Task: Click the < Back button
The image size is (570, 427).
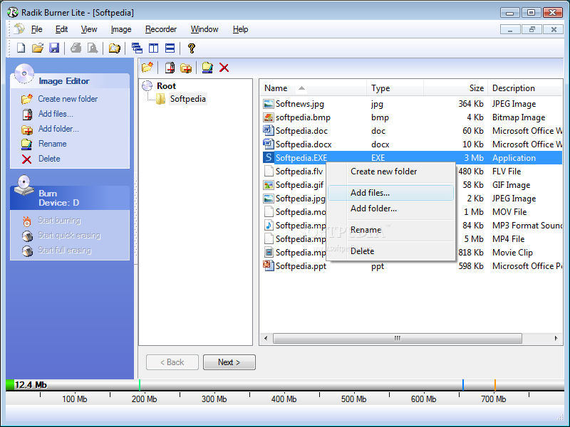Action: [172, 362]
